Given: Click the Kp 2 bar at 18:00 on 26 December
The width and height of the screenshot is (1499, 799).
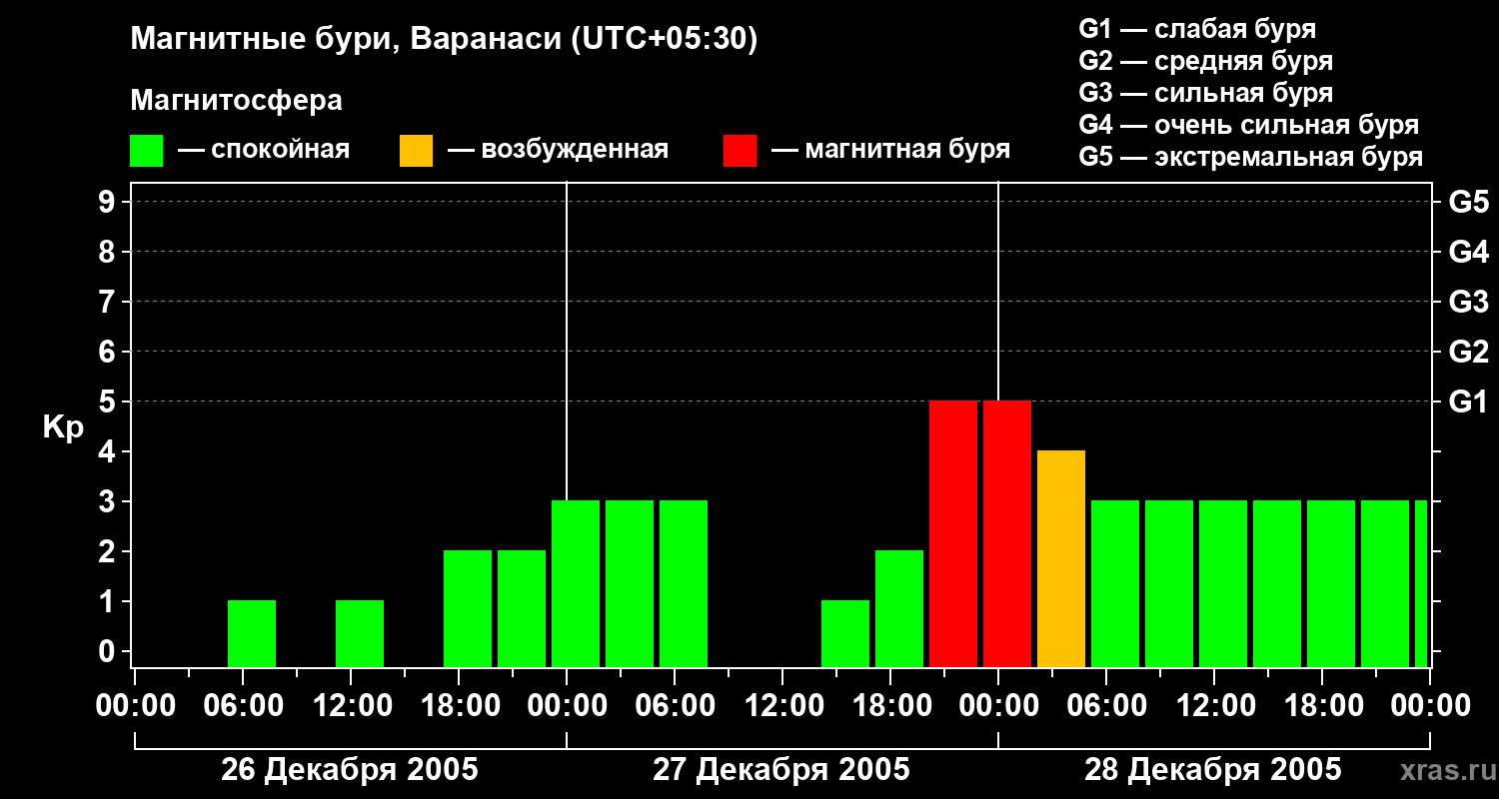Looking at the screenshot, I should 468,608.
